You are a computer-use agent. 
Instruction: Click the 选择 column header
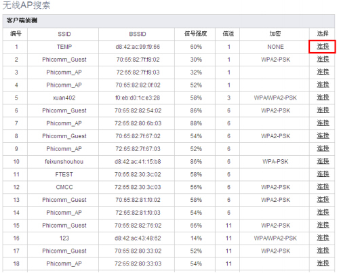click(323, 34)
